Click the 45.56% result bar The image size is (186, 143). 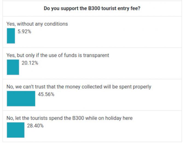(x=21, y=99)
